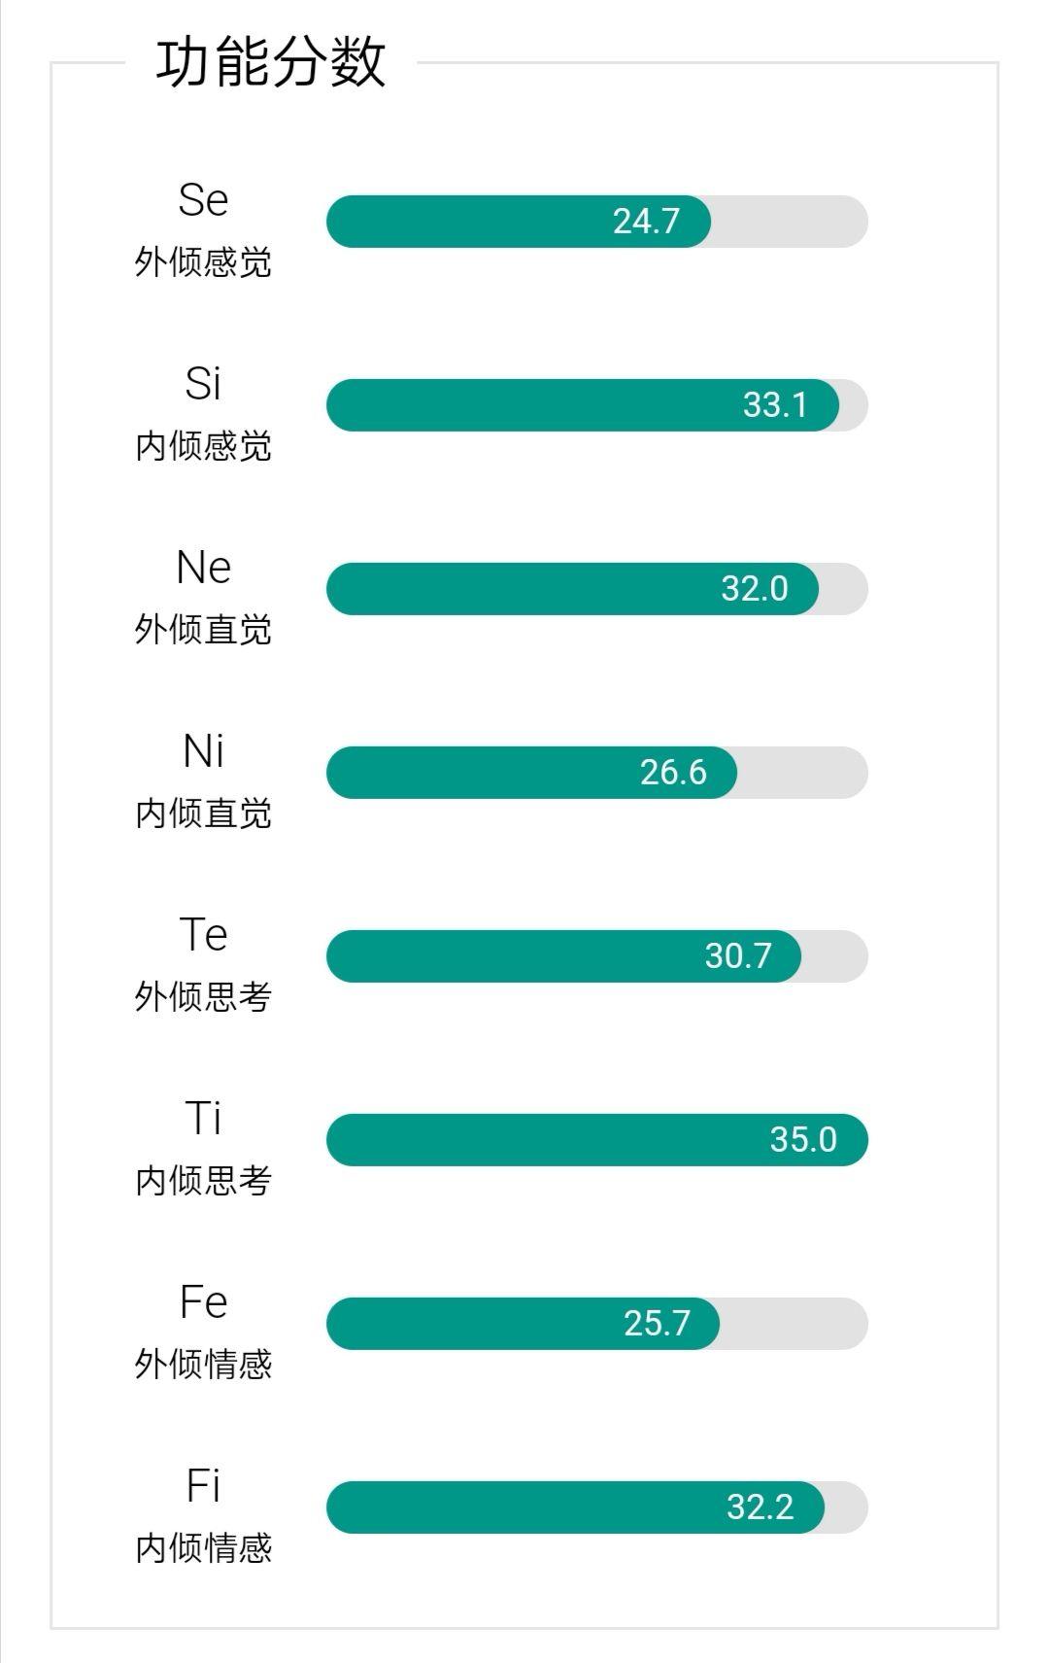Click the Si score bar showing 33.1

click(596, 405)
